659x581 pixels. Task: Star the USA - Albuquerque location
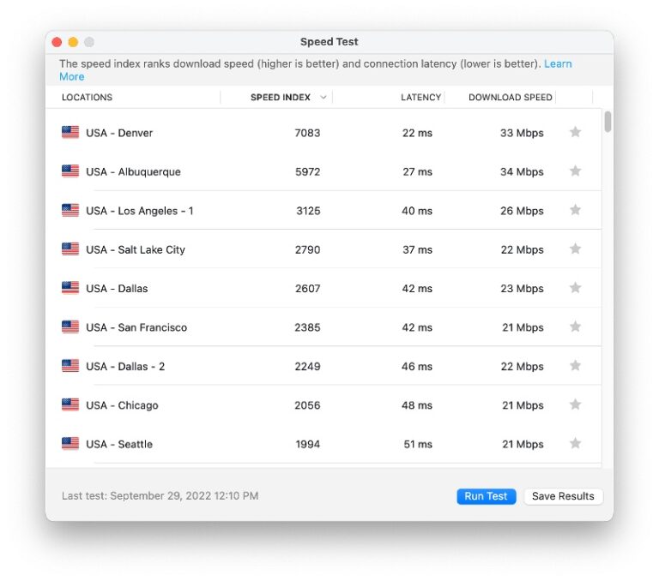point(575,171)
